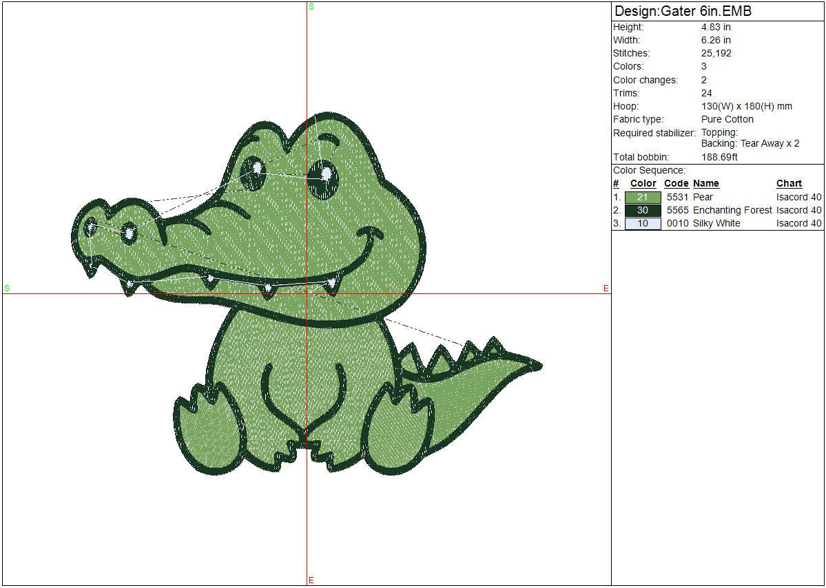Select thread code 5565 in the color sequence
Screen dimensions: 826x588
(x=677, y=210)
